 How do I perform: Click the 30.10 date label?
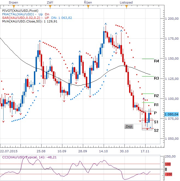point(124,151)
